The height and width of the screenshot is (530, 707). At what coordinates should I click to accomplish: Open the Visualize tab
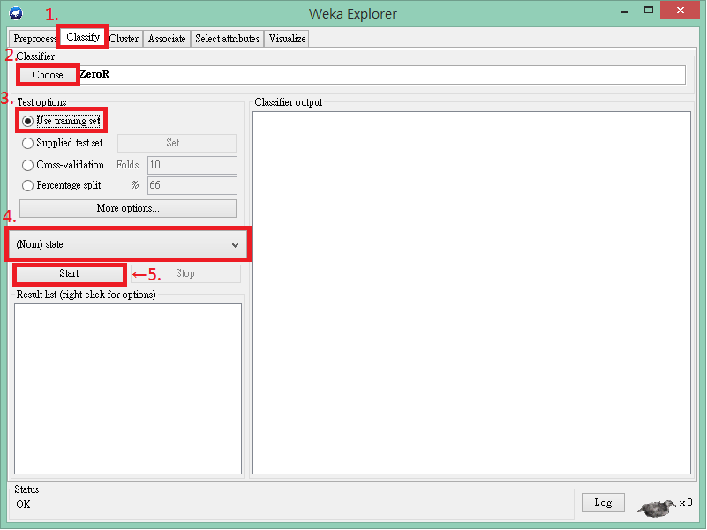(x=287, y=39)
